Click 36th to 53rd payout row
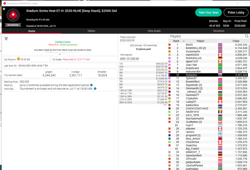This screenshot has width=250, height=170. tap(143, 102)
